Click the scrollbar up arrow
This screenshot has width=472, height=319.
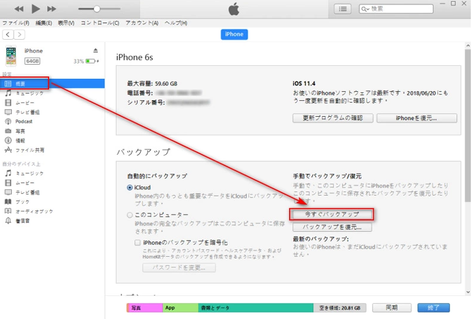coord(468,46)
